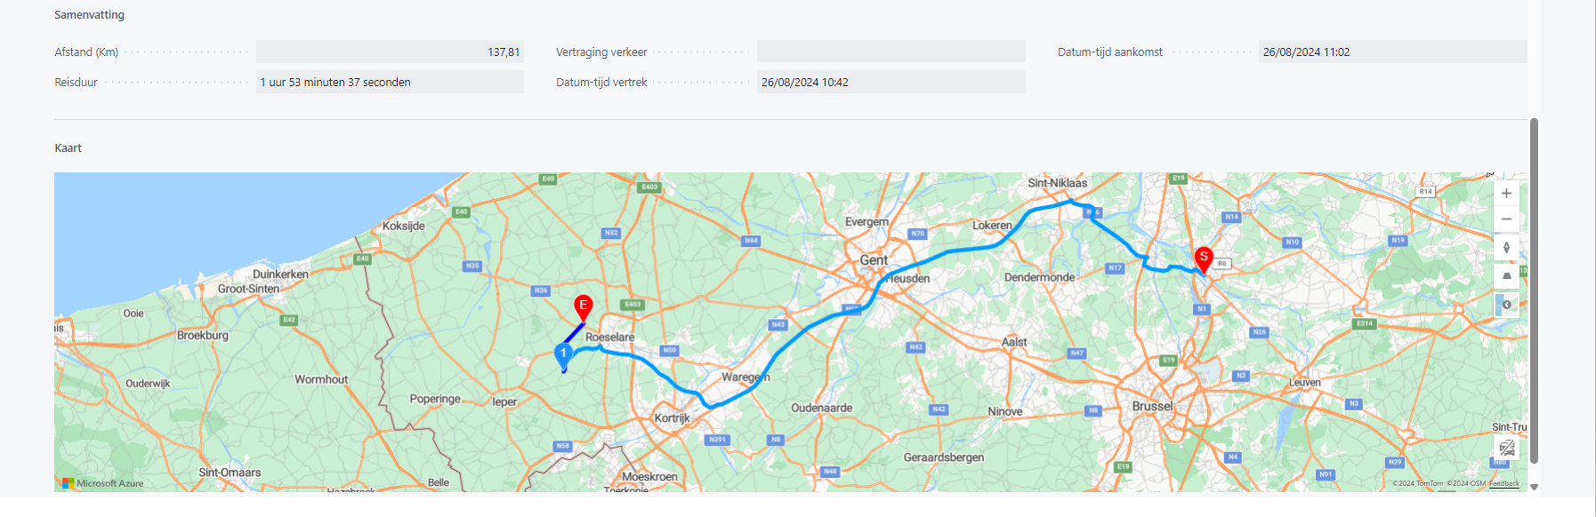The image size is (1596, 517).
Task: Focus the Datum-tijd vertrek field
Action: [x=891, y=82]
